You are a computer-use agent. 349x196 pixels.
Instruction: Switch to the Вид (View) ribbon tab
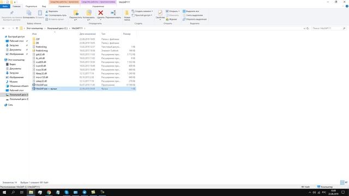(x=44, y=6)
